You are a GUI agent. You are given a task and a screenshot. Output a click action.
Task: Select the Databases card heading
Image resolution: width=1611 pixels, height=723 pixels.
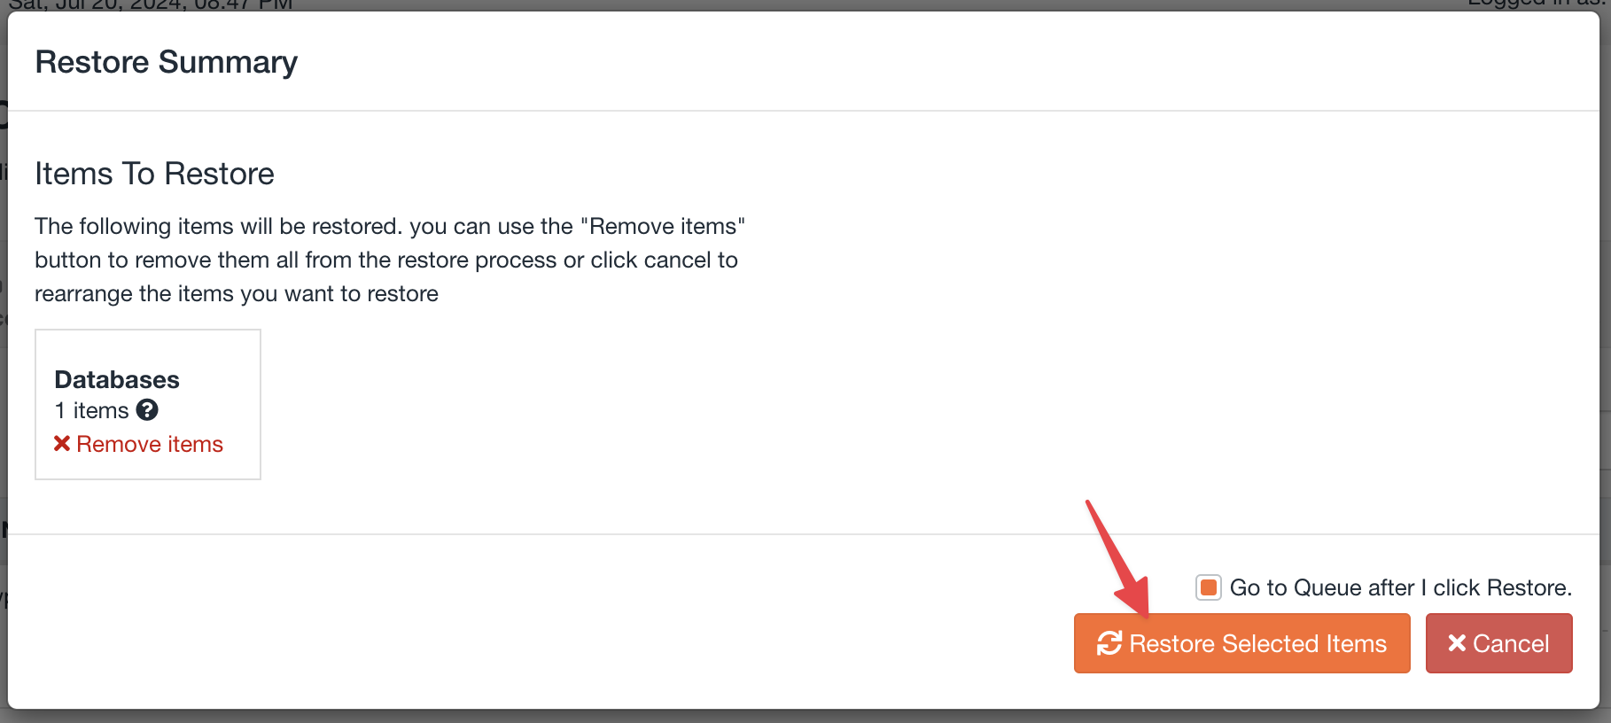pos(117,379)
